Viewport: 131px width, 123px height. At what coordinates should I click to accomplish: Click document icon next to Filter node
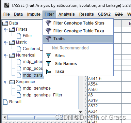pos(19,36)
